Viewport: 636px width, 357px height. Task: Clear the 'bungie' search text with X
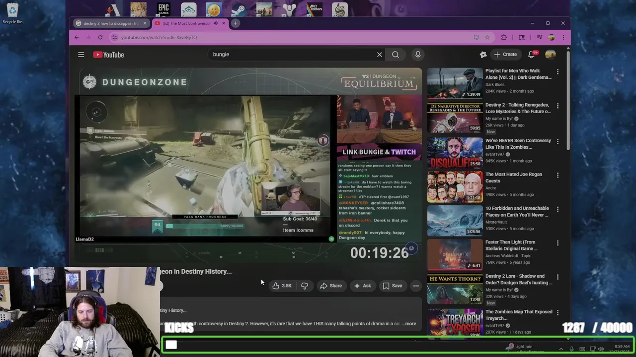tap(380, 55)
